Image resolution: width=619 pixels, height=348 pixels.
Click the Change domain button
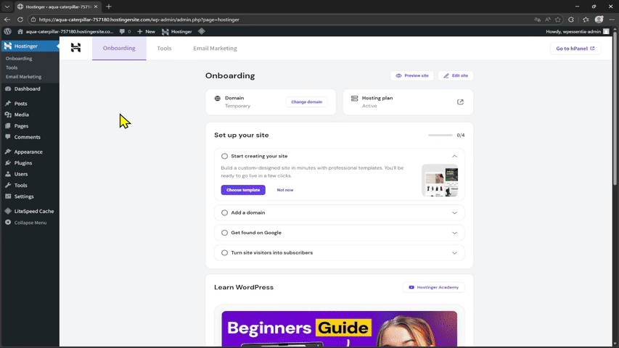click(306, 102)
